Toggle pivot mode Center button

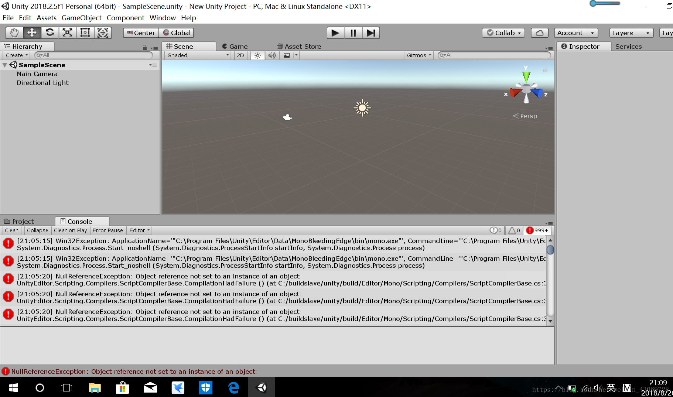click(x=141, y=33)
